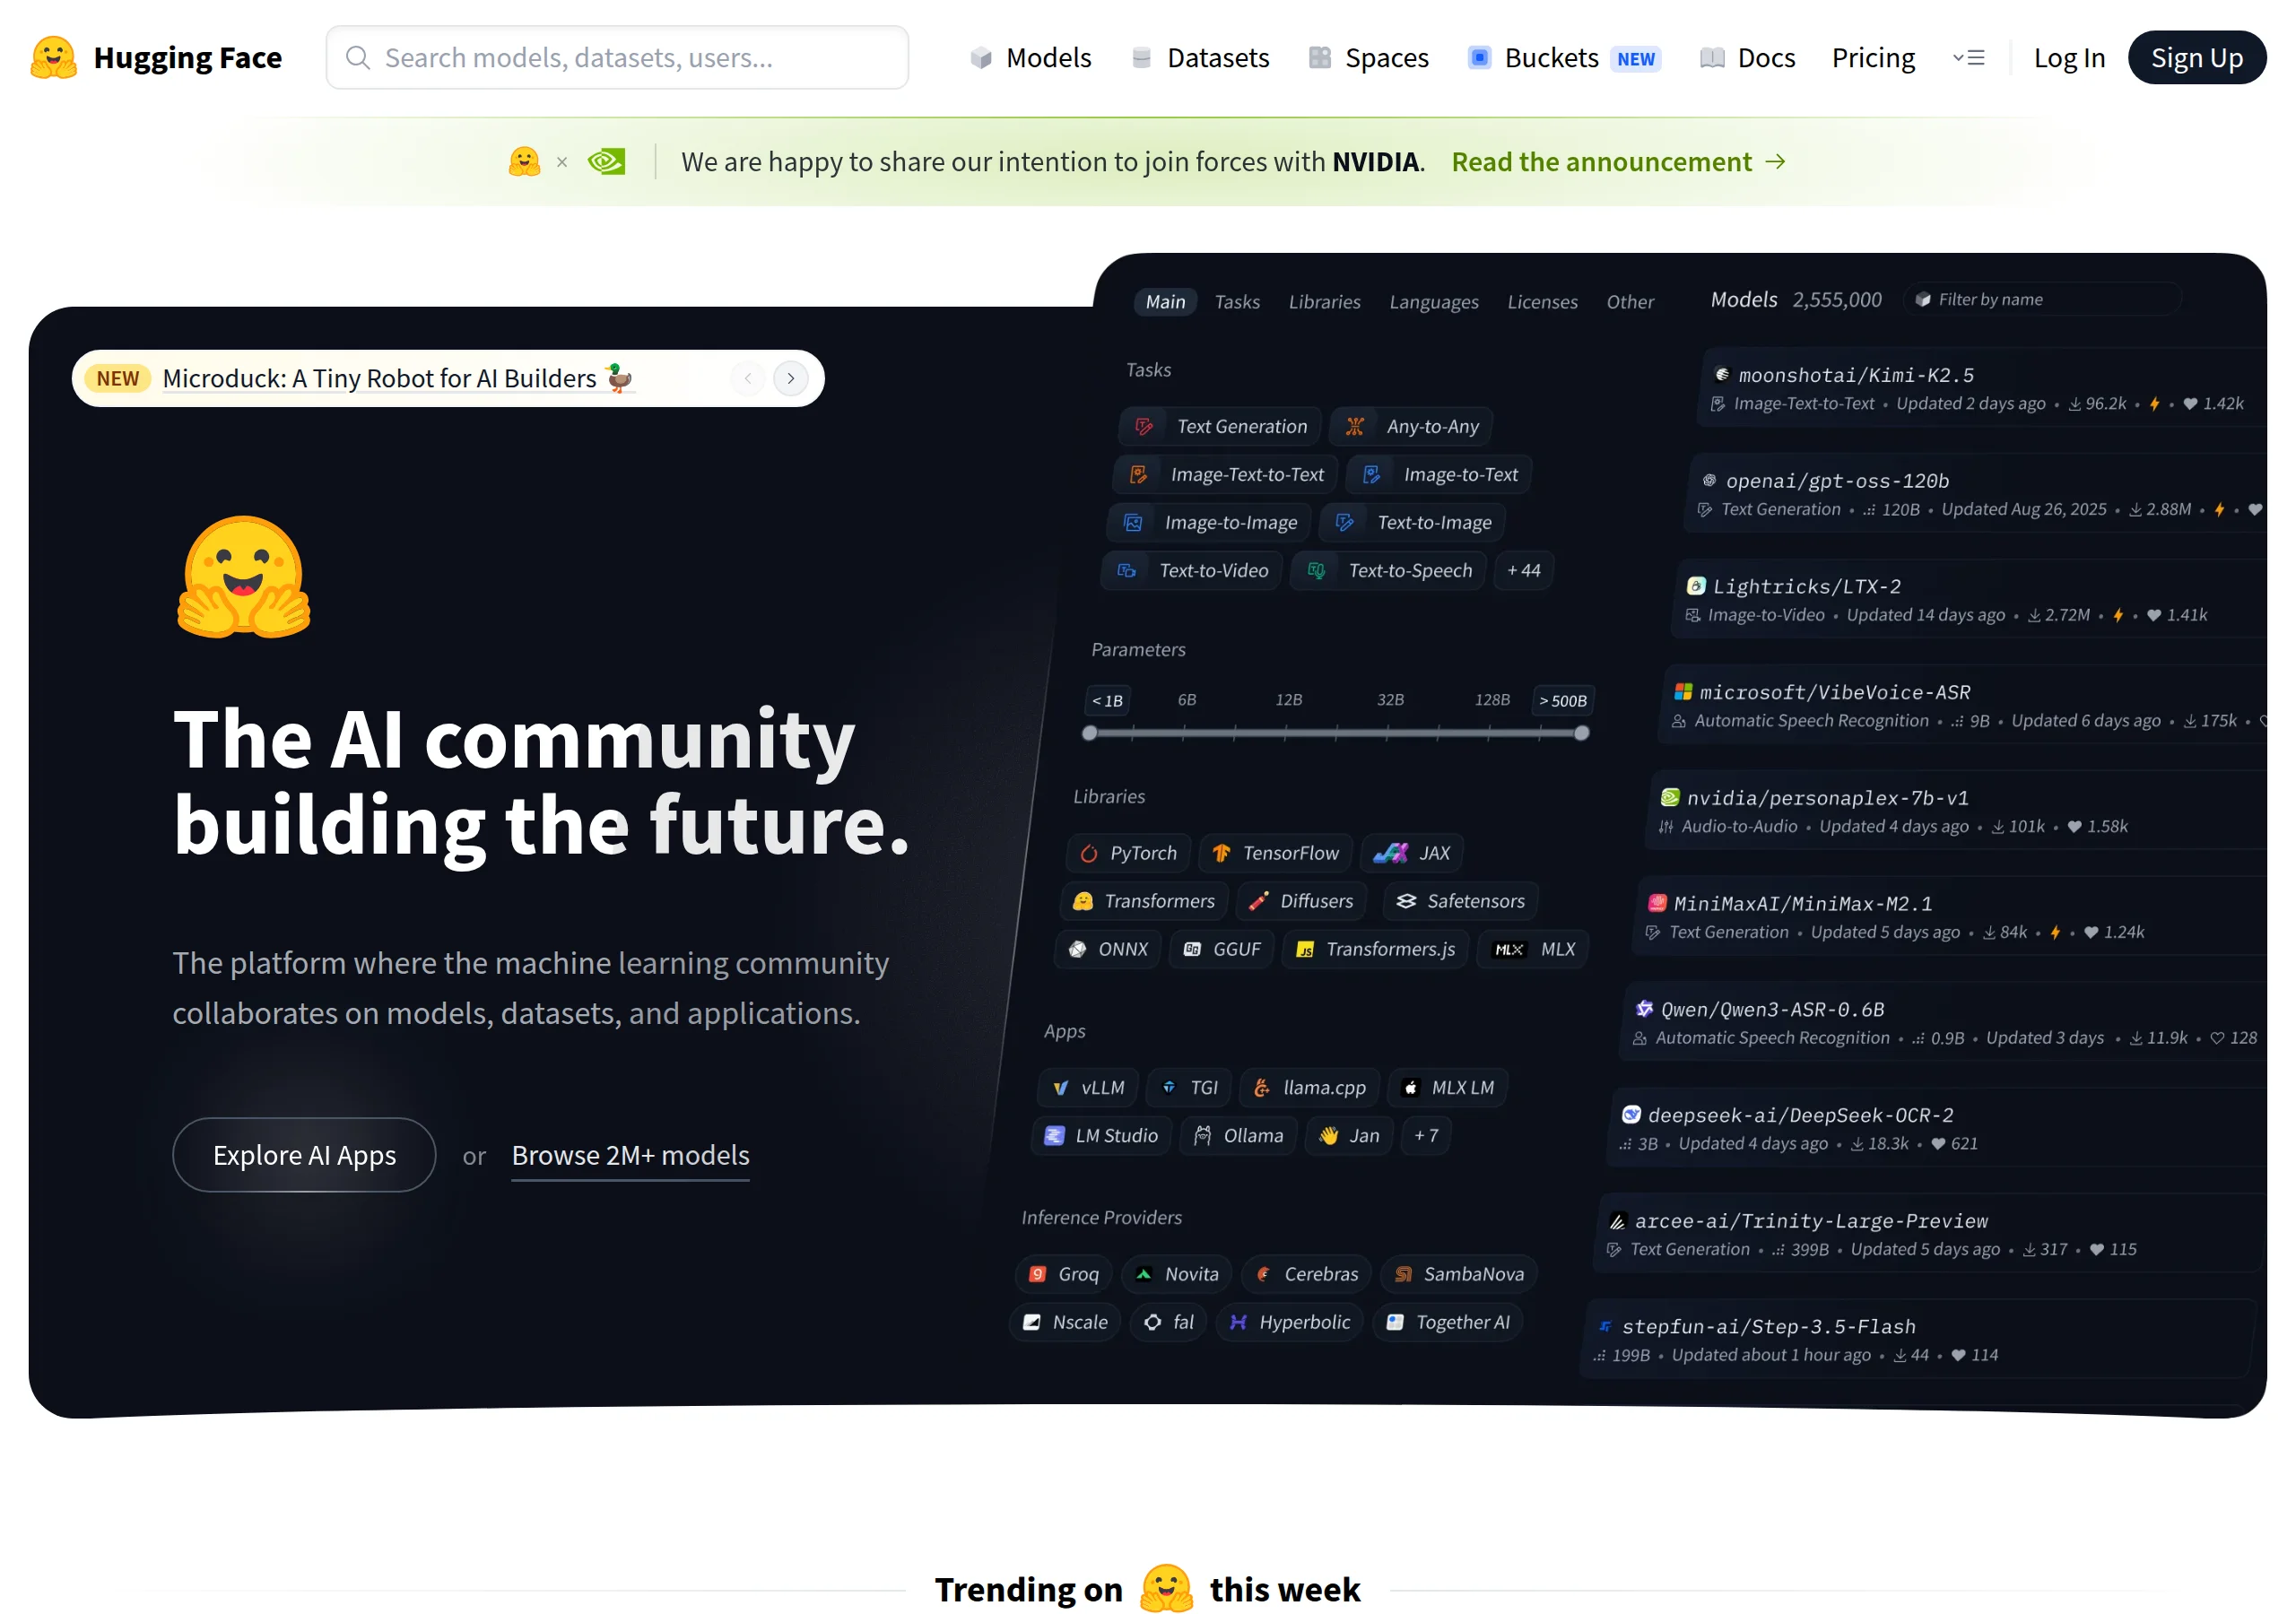The image size is (2296, 1614).
Task: Click the microsoft avatar on VibeVoice-ASR
Action: [x=1683, y=691]
